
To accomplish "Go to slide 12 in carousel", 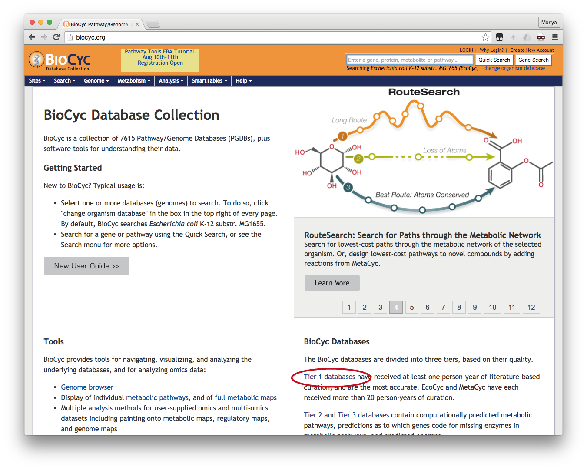I will point(531,307).
